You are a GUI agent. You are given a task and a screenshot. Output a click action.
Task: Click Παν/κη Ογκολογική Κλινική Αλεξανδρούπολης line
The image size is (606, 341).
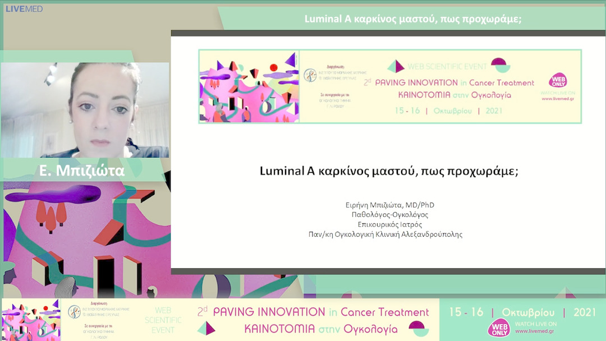[x=385, y=234]
